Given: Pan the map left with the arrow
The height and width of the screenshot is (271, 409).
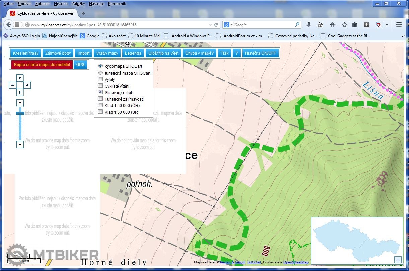Looking at the screenshot, I should 12,85.
